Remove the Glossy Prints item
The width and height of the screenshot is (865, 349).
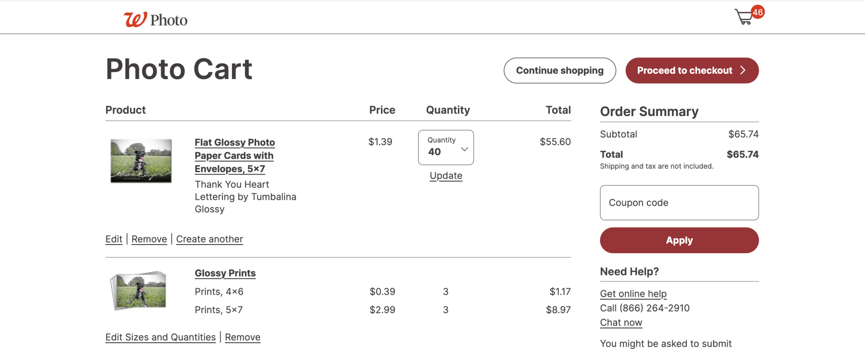click(242, 337)
